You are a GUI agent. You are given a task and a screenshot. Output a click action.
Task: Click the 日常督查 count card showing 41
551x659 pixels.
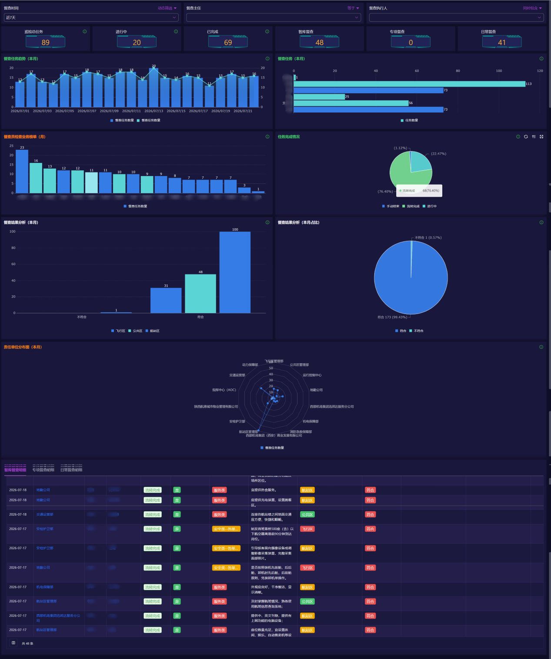click(x=502, y=39)
